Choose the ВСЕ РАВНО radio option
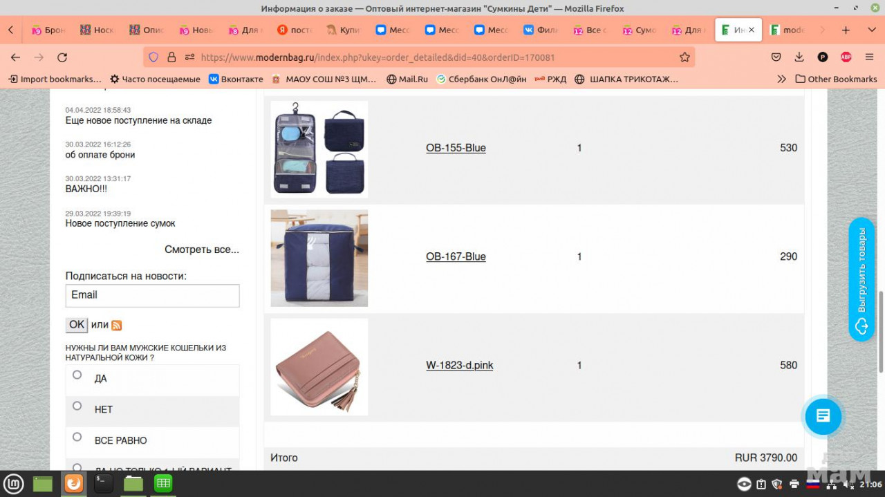885x497 pixels. click(x=77, y=437)
